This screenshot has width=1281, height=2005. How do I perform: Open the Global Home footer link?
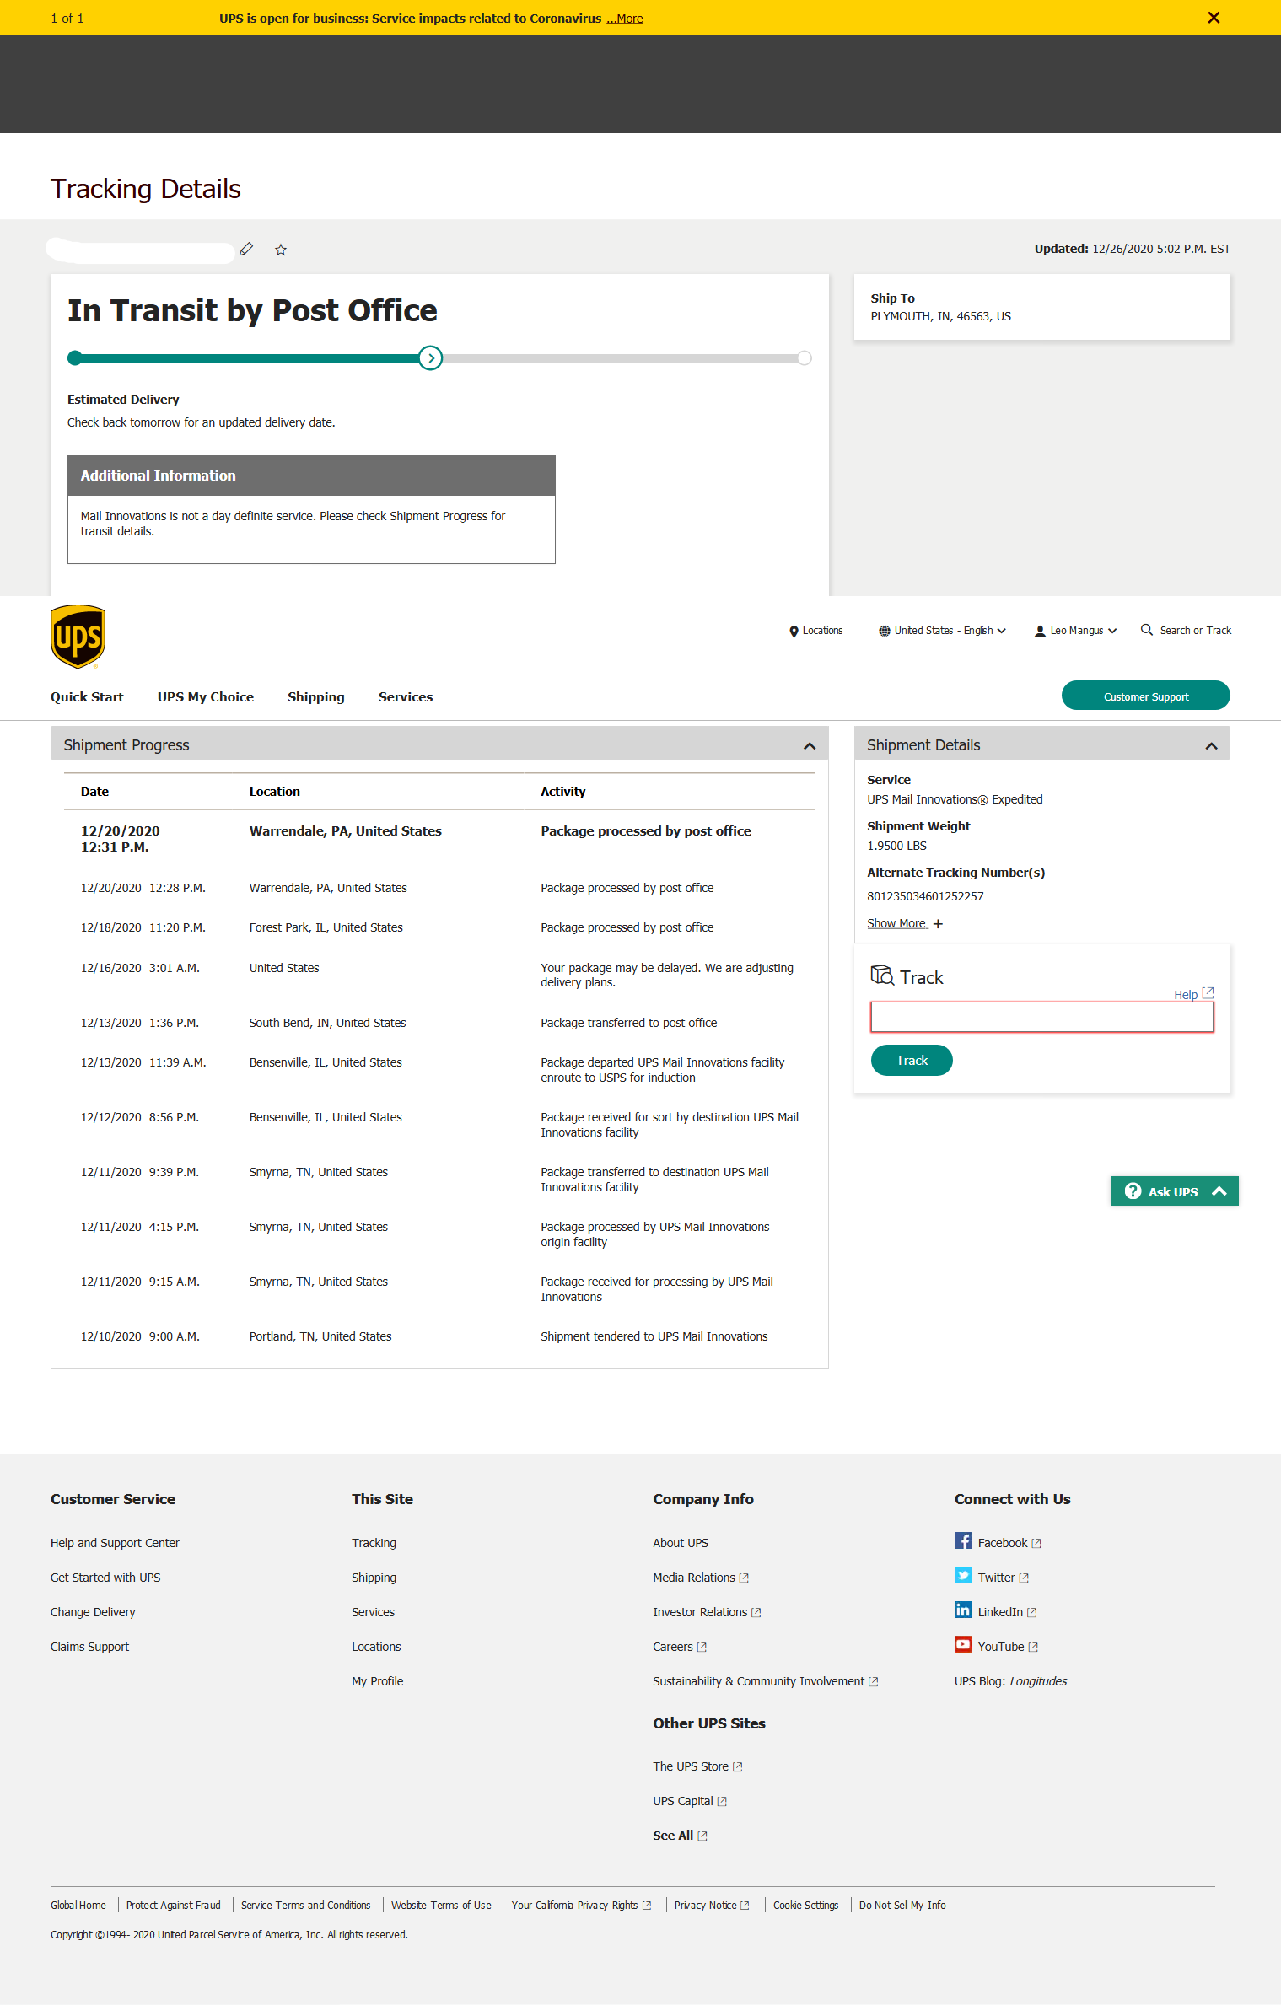click(78, 1906)
